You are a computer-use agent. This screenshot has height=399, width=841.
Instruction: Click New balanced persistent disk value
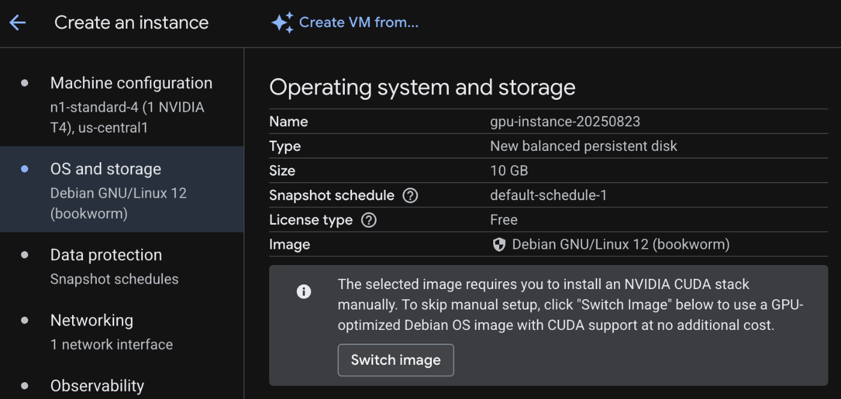(583, 146)
